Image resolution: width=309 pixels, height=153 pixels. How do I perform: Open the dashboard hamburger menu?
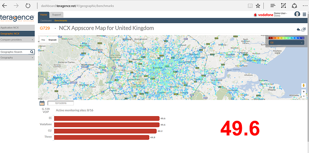pyautogui.click(x=304, y=14)
